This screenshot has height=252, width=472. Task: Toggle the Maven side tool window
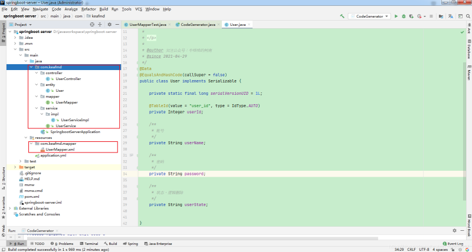468,74
